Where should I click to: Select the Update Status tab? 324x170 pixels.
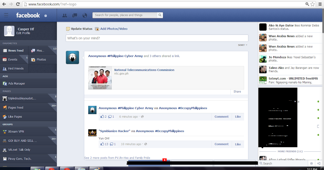[79, 29]
